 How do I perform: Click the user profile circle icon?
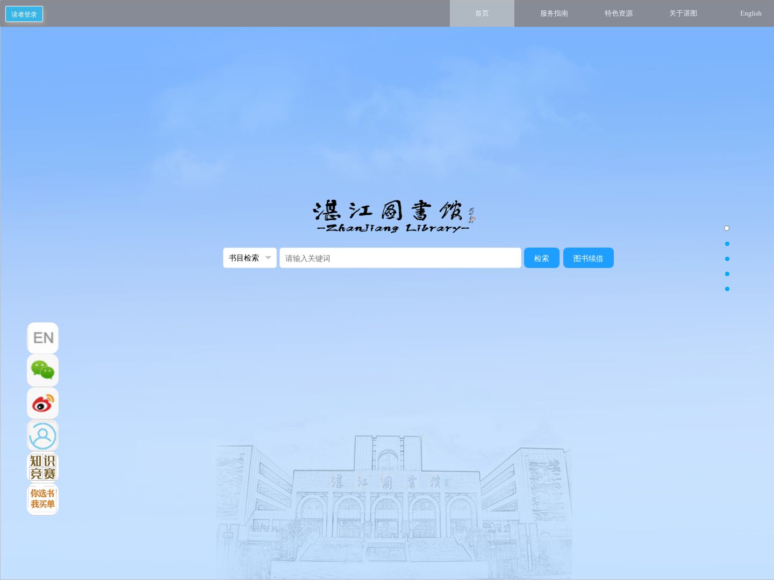43,436
